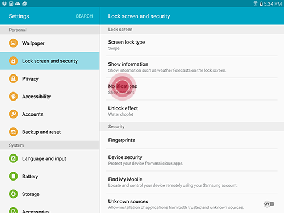Open Device security option
This screenshot has width=284, height=213.
(192, 160)
